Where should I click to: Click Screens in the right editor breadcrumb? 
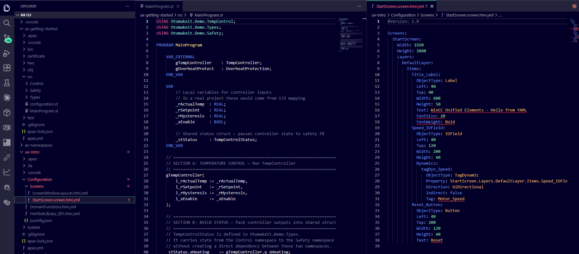(427, 15)
